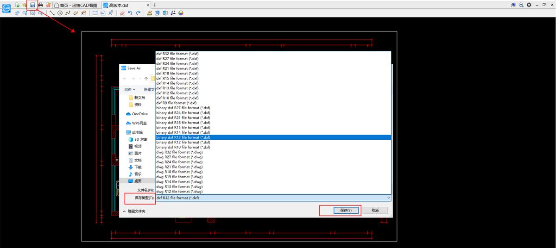
Task: Select 3D 对象 in navigation pane
Action: coord(138,139)
